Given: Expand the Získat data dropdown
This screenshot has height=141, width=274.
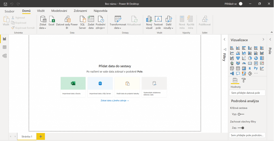Looking at the screenshot, I should click(x=43, y=28).
